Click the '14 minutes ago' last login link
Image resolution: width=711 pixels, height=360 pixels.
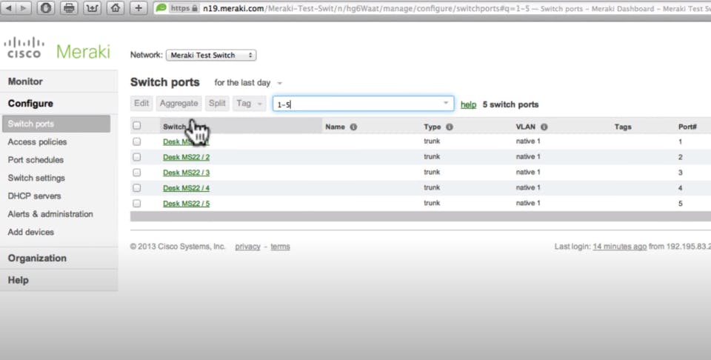pyautogui.click(x=619, y=247)
